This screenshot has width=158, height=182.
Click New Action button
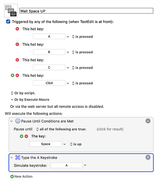21,176
